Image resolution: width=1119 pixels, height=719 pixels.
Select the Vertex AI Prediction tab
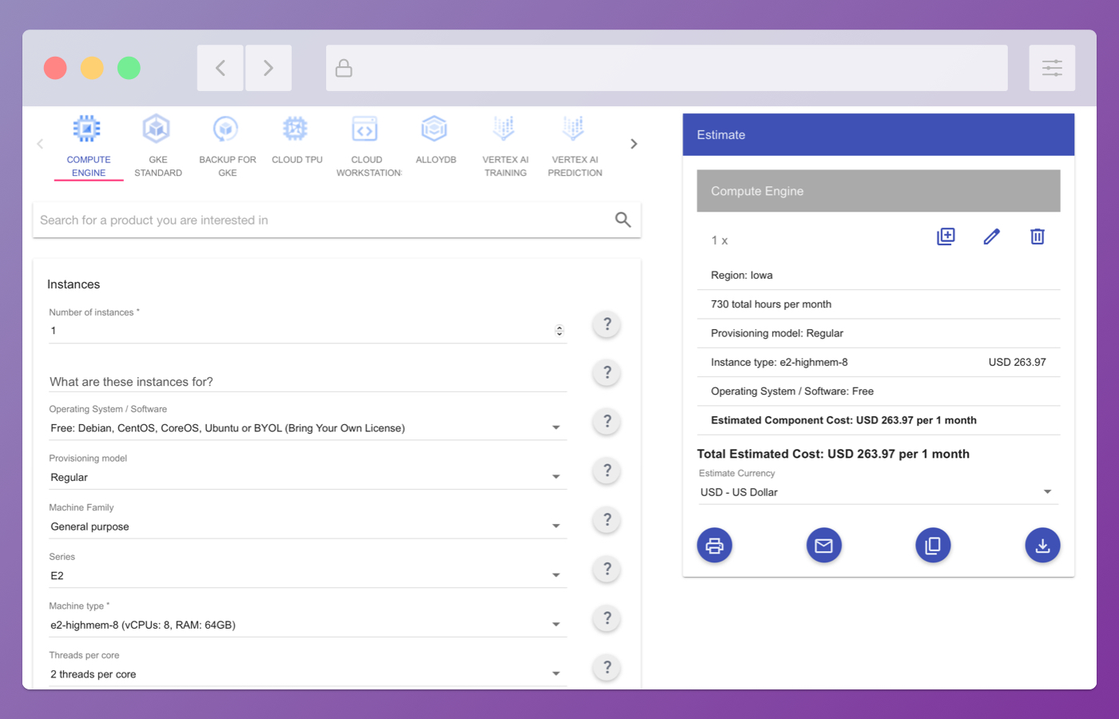click(x=575, y=147)
